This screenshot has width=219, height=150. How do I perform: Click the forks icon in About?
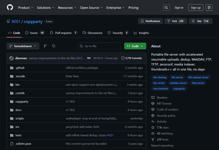coord(153,139)
